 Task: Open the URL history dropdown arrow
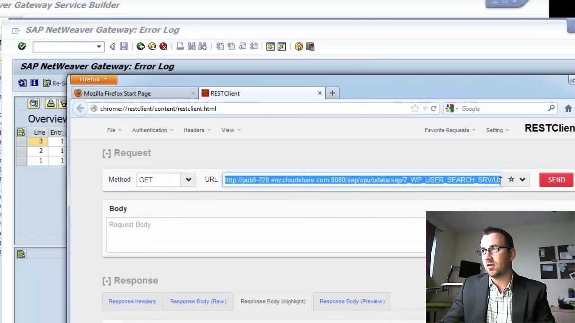pos(522,179)
